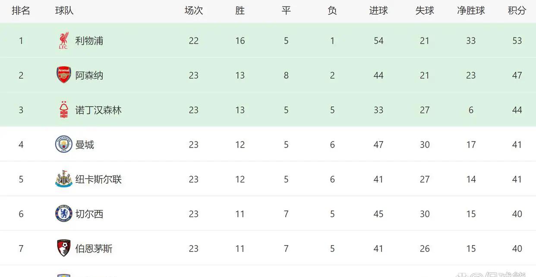
Task: Select the 纽卡斯尔联 team name
Action: (98, 179)
